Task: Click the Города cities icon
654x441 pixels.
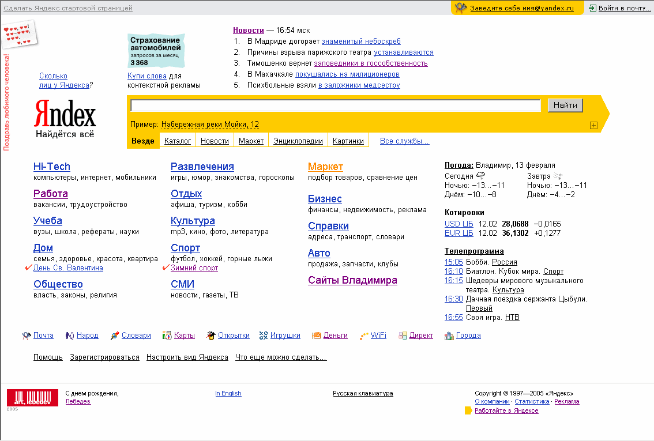Action: coord(449,336)
